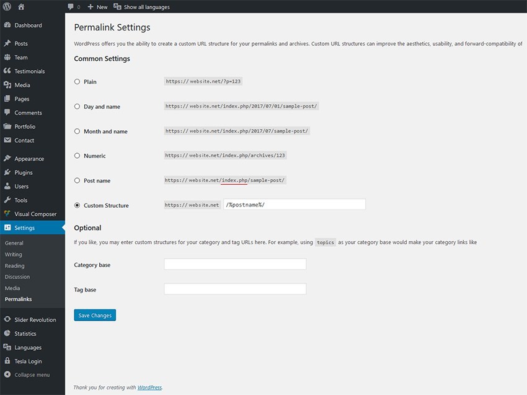527x395 pixels.
Task: Click the Testimonials quote icon
Action: click(x=7, y=71)
